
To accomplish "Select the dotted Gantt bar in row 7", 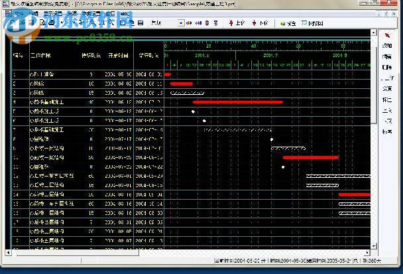I will click(x=238, y=130).
